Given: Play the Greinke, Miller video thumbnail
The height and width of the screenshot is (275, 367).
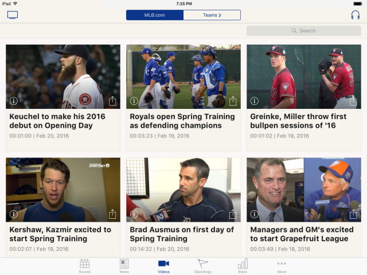Looking at the screenshot, I should tap(304, 76).
